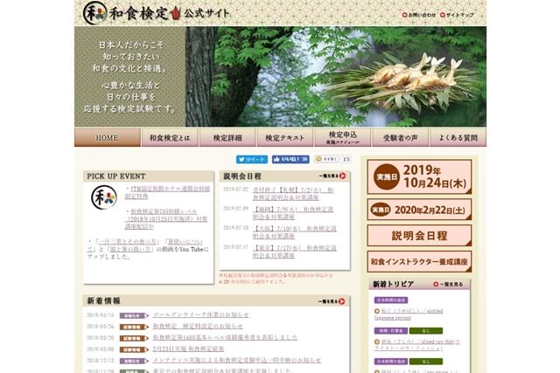The width and height of the screenshot is (560, 373).
Task: Open the 【大阪】7/10 briefing session link
Action: (x=294, y=232)
